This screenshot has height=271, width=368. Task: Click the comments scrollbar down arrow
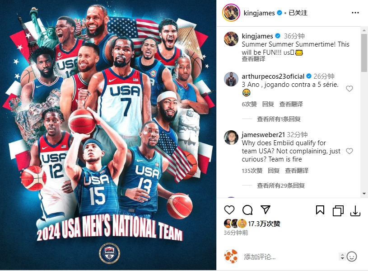(364, 194)
